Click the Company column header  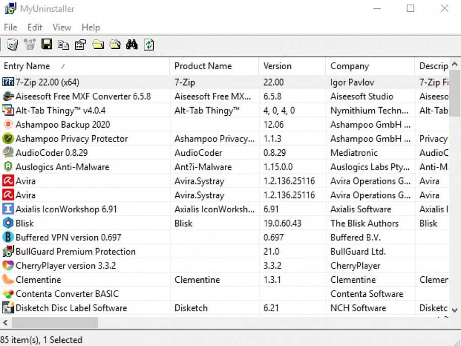tap(349, 66)
